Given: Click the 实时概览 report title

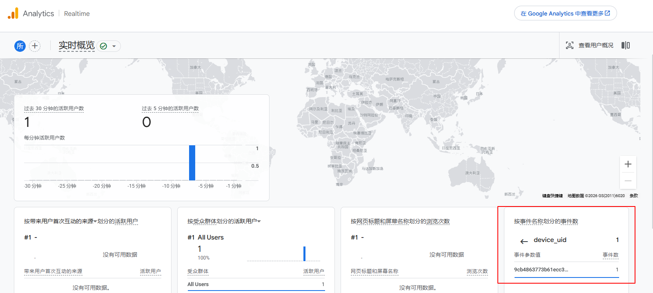Looking at the screenshot, I should tap(76, 45).
